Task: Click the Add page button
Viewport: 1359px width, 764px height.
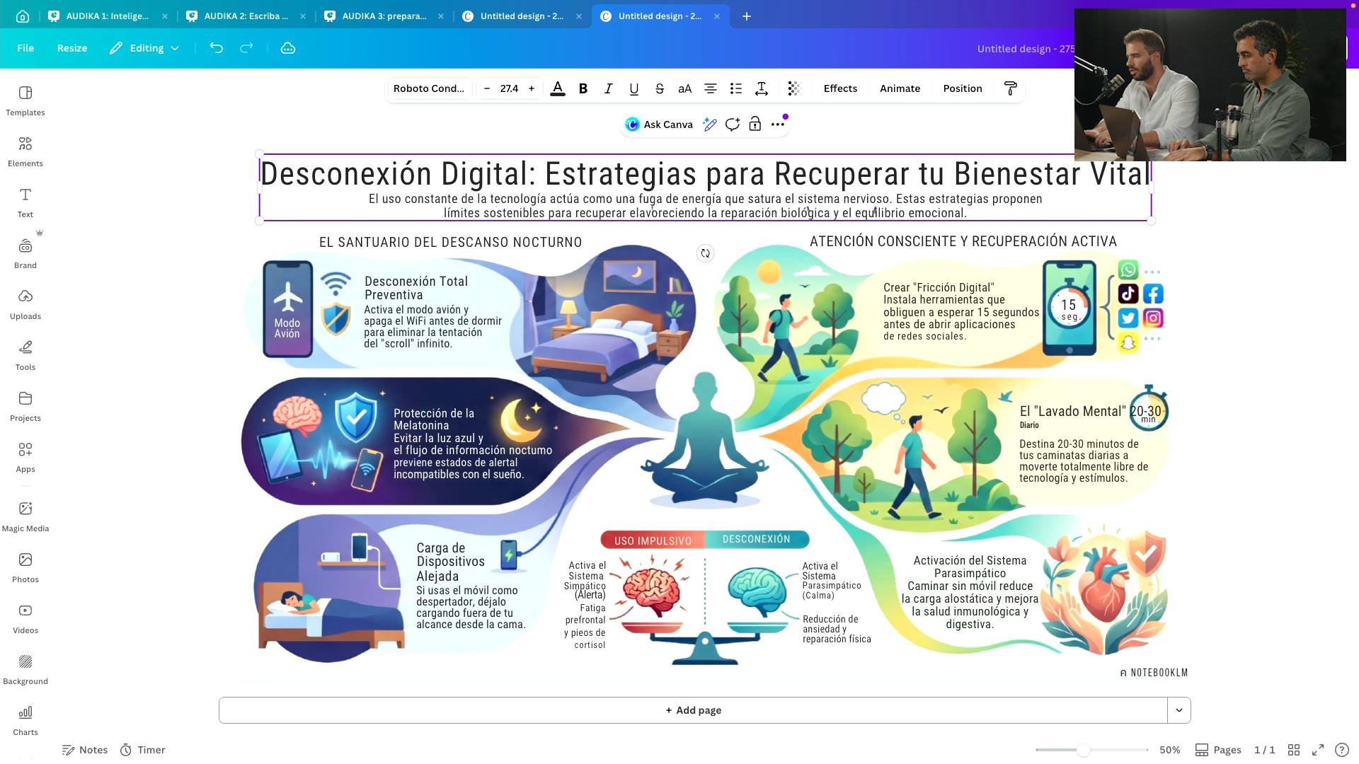Action: 693,710
